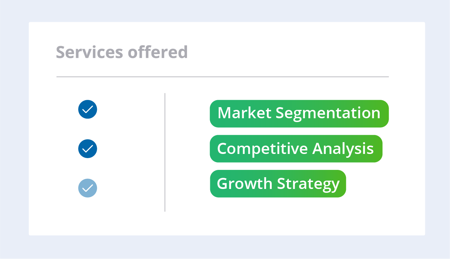Open the Growth Strategy green tag
The height and width of the screenshot is (259, 450).
pyautogui.click(x=278, y=184)
